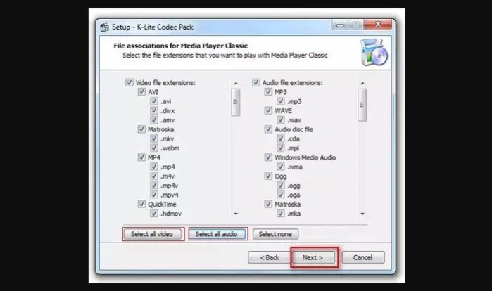Disable the .mp3 extension checkbox
Viewport: 492px width, 291px height.
281,101
